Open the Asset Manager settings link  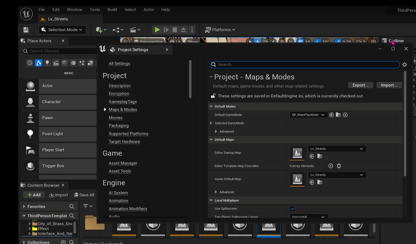123,163
